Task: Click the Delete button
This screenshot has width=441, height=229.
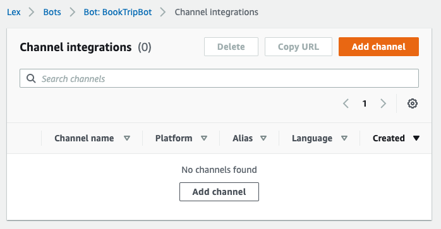Action: [231, 47]
